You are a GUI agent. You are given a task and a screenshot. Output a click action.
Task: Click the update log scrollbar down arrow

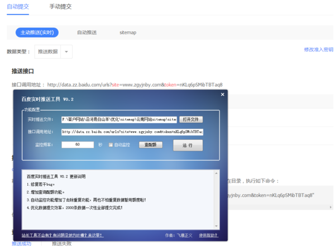point(217,226)
